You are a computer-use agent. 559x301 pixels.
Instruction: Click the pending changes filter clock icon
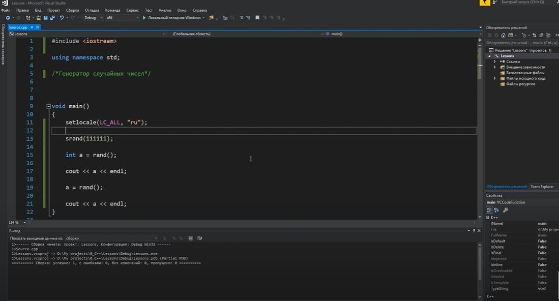[524, 35]
